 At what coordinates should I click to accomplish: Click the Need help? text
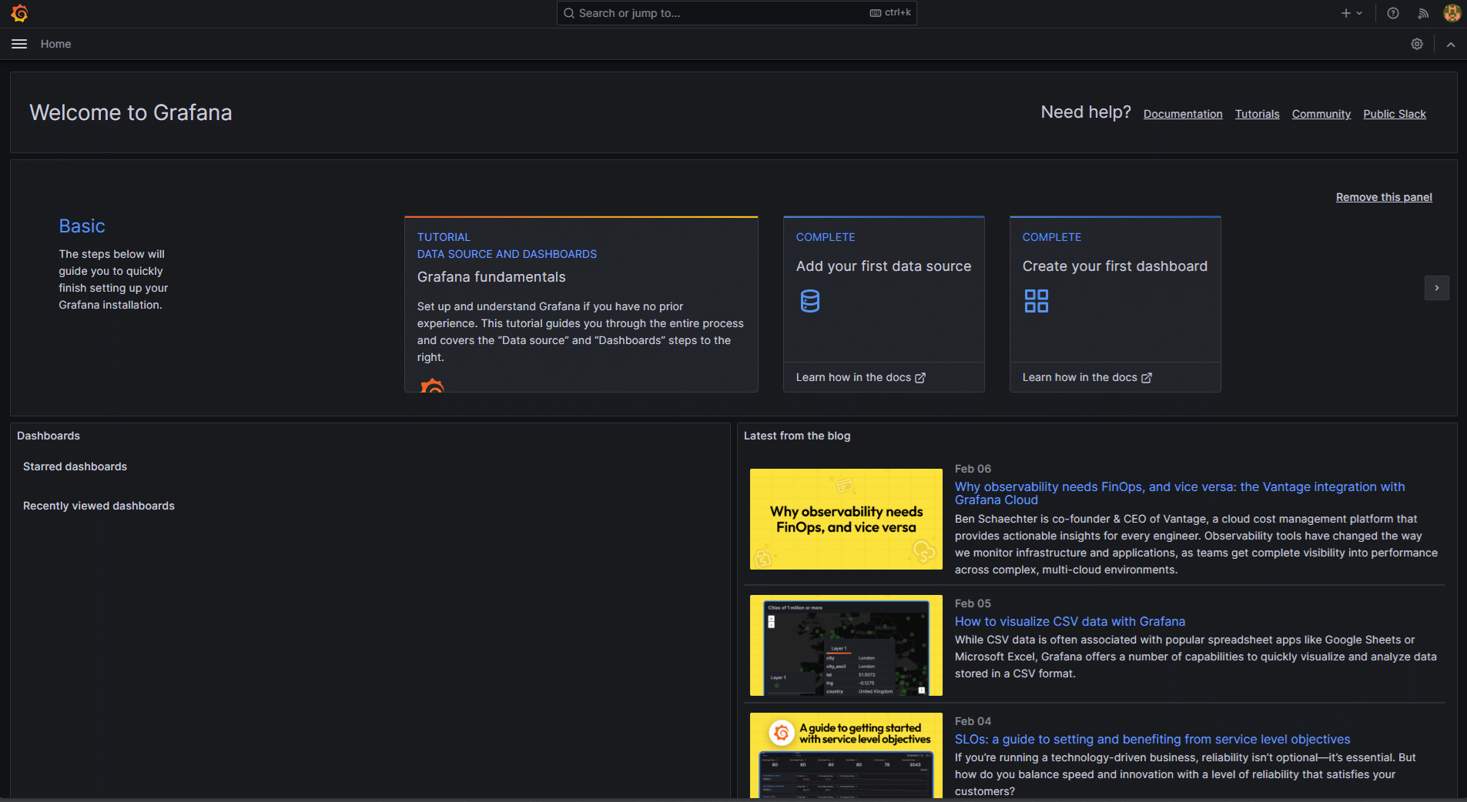pos(1086,112)
